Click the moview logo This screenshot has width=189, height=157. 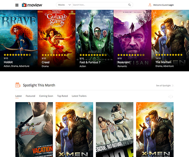[32, 5]
